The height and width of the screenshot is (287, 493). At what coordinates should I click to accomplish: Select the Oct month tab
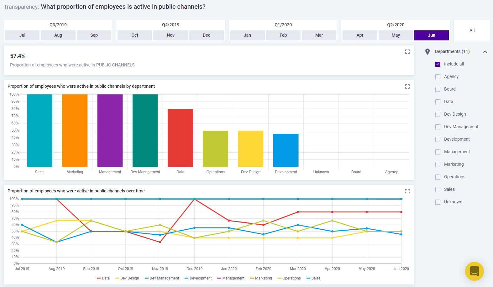tap(135, 35)
